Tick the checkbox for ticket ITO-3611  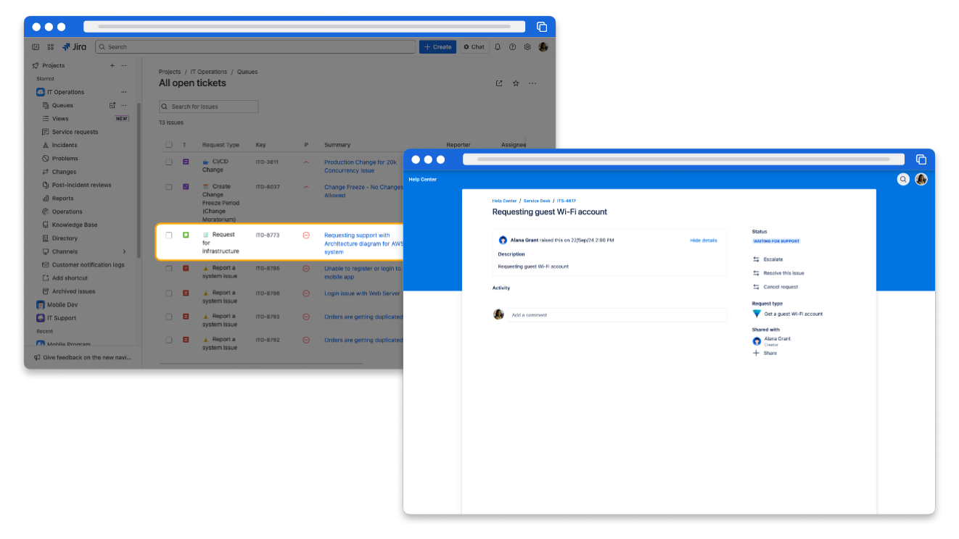click(169, 162)
